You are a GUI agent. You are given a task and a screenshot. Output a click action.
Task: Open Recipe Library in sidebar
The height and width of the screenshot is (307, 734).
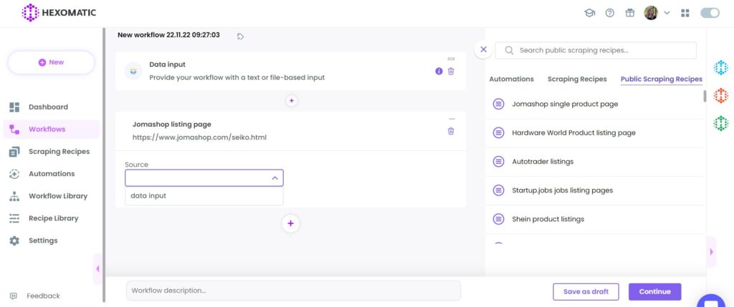(x=53, y=218)
